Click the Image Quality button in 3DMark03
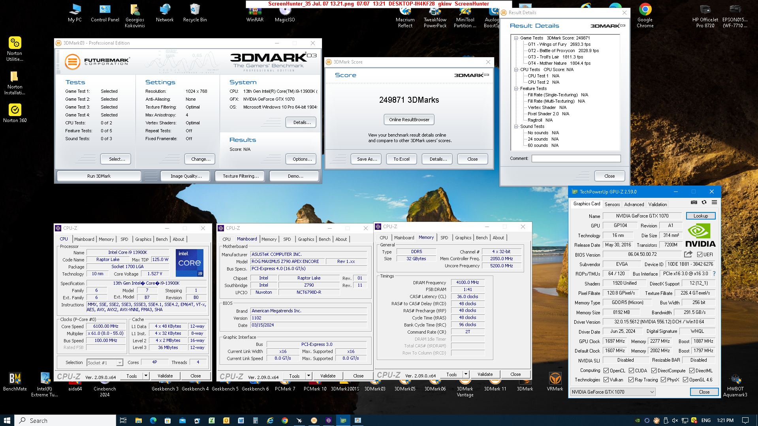 click(x=186, y=176)
